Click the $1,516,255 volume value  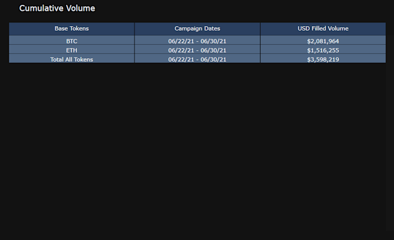(x=323, y=50)
